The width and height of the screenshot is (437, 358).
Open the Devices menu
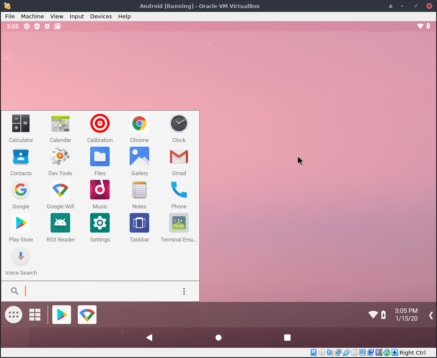(101, 17)
